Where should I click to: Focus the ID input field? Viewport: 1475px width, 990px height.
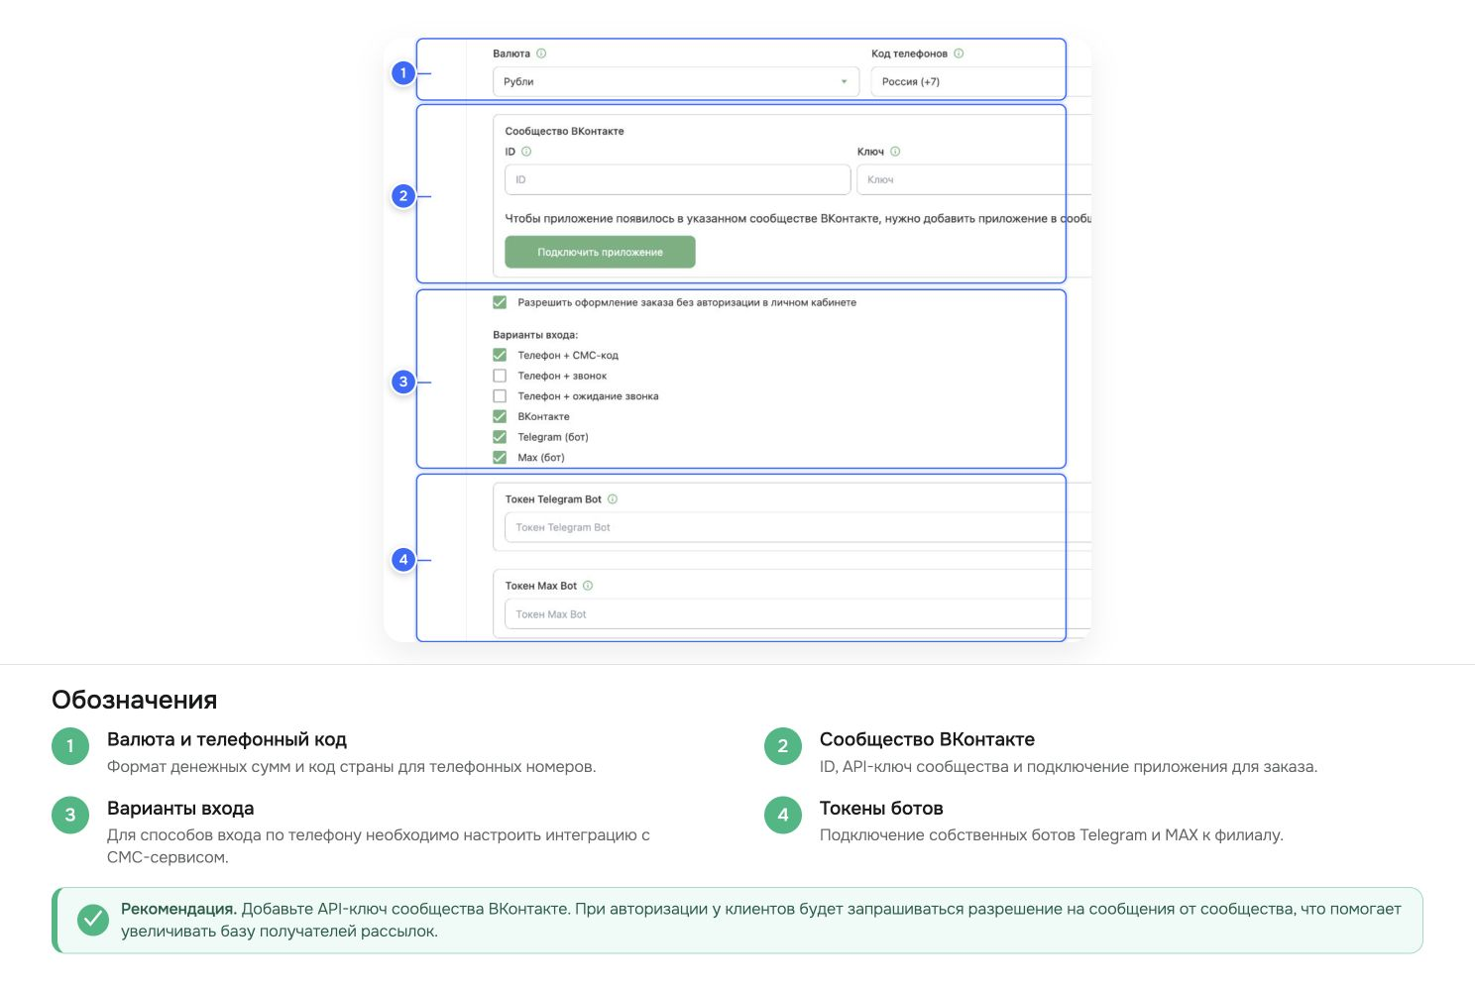click(x=677, y=179)
